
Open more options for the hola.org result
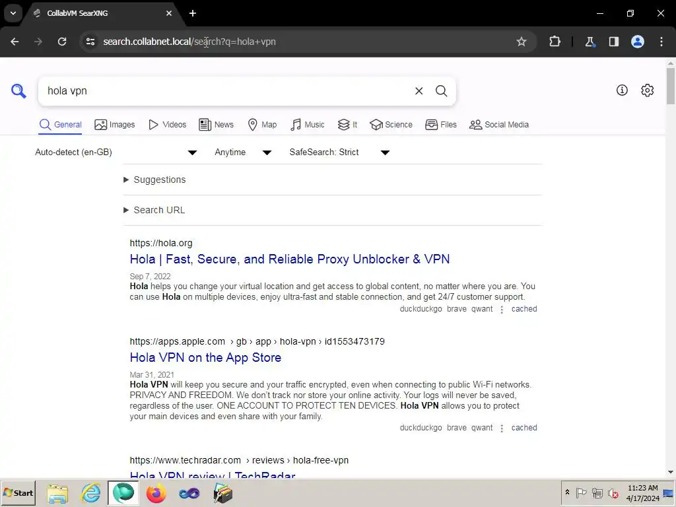pyautogui.click(x=502, y=310)
